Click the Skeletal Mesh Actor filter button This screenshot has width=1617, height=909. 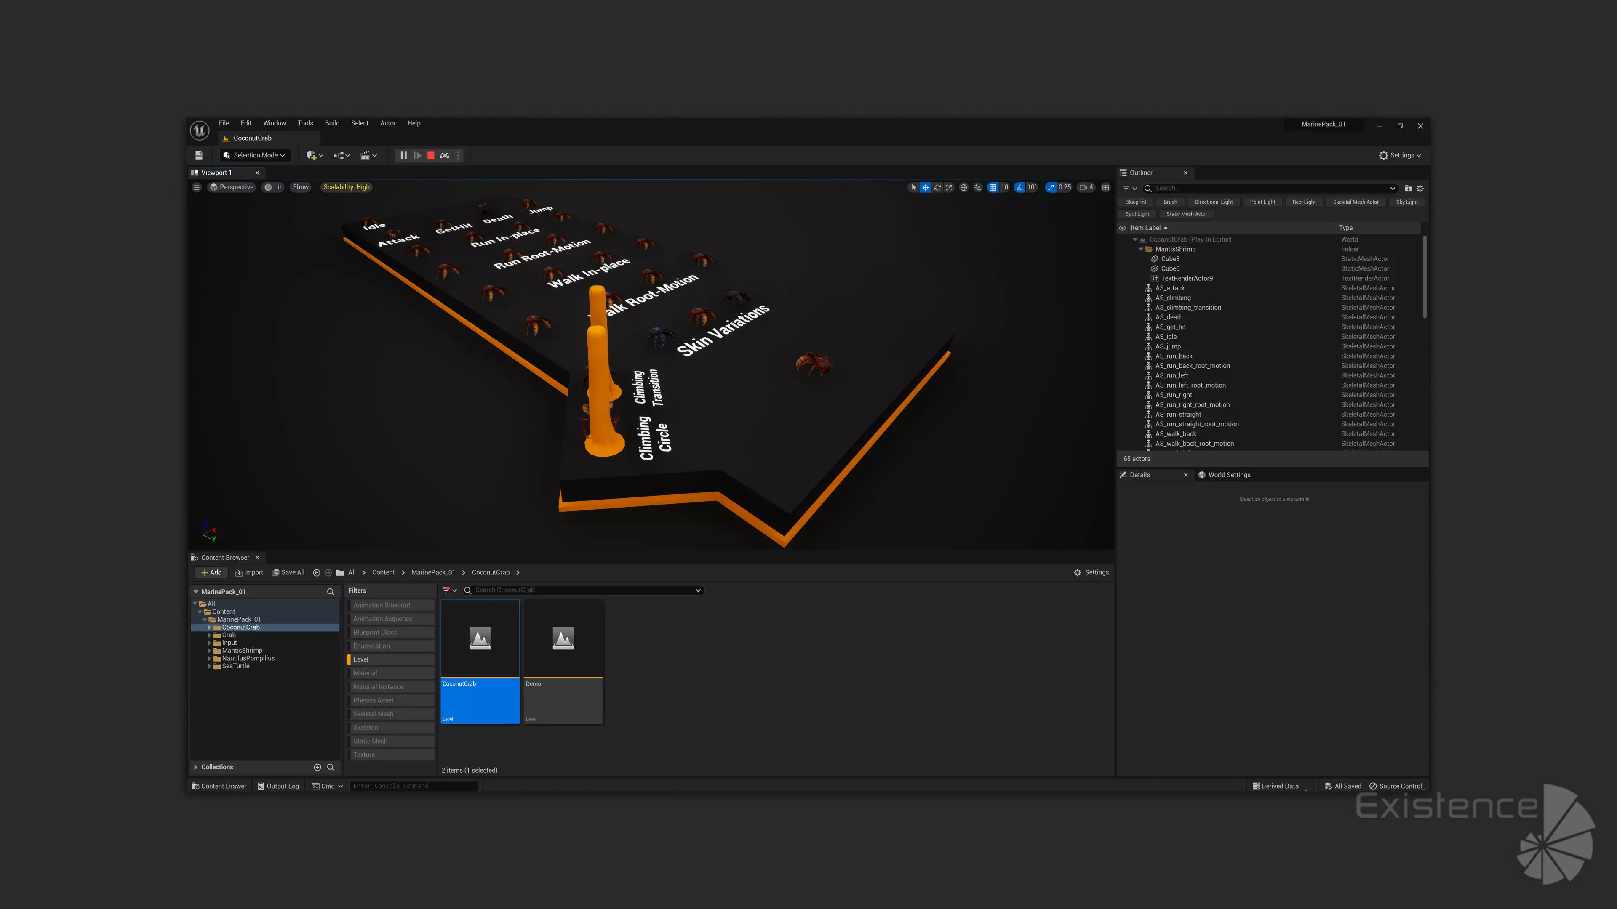pos(1355,202)
